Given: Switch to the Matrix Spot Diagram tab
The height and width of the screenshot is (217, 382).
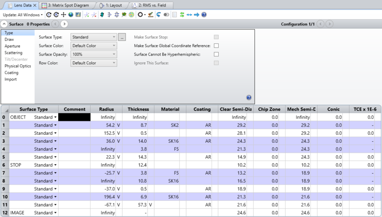Looking at the screenshot, I should coord(65,5).
